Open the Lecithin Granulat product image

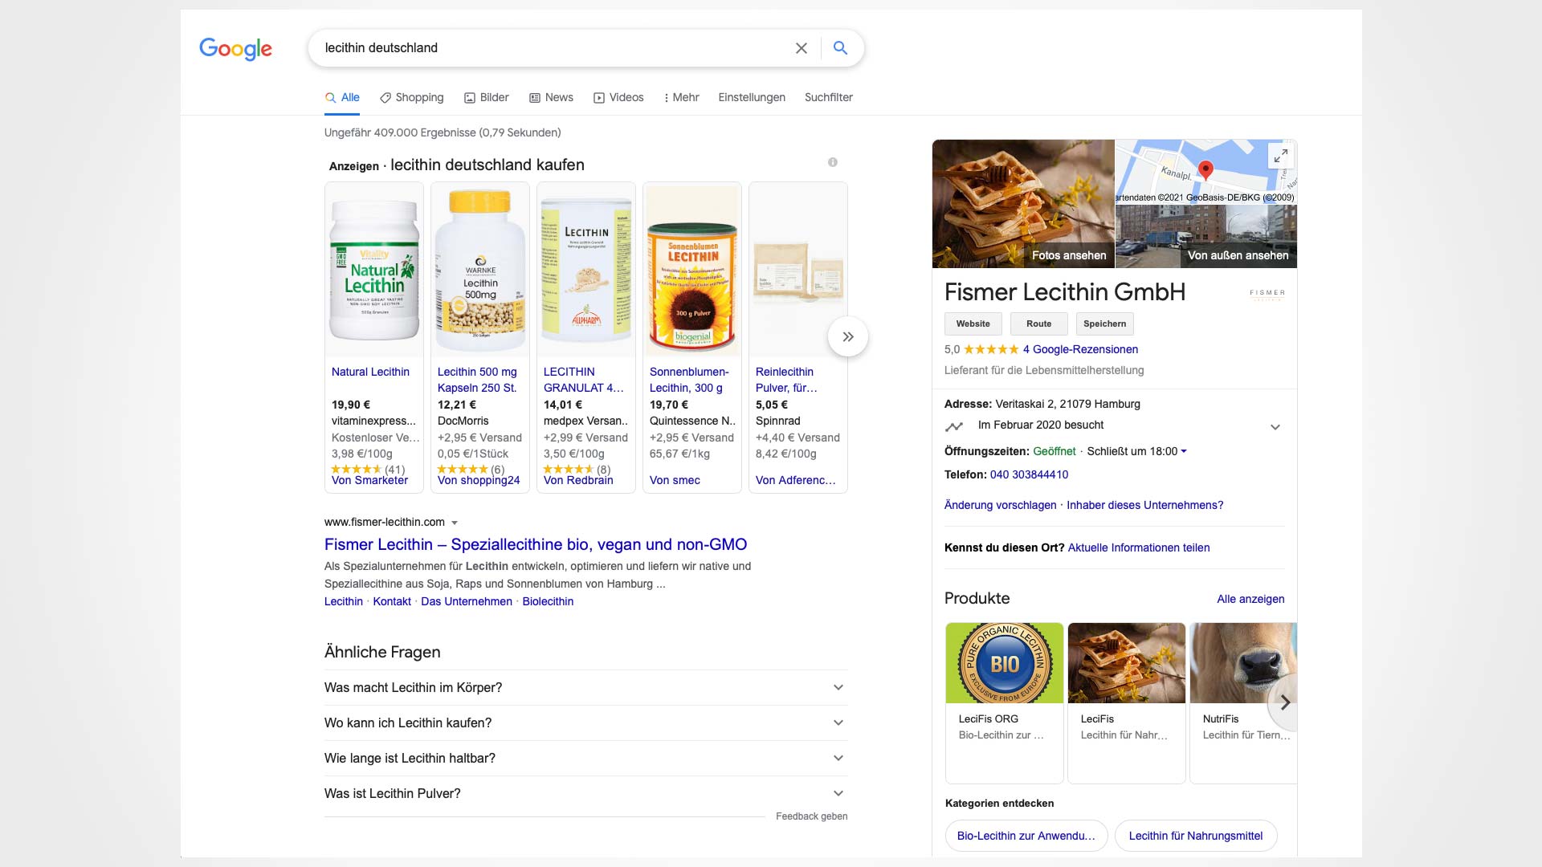coord(586,270)
